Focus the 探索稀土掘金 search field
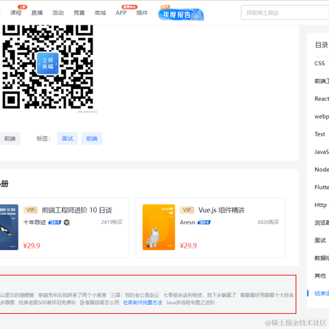Image resolution: width=329 pixels, height=329 pixels. [285, 13]
